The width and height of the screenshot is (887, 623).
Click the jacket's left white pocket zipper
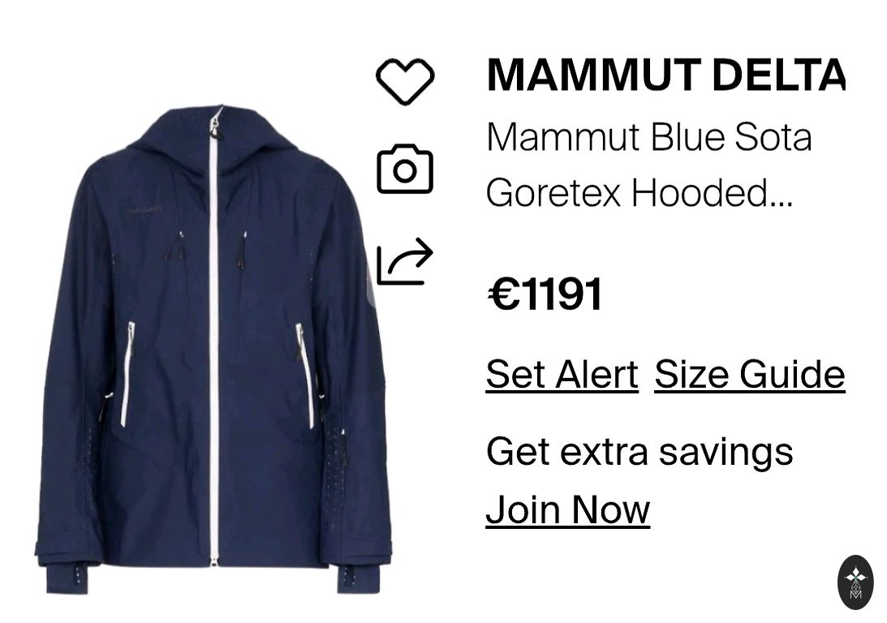pyautogui.click(x=127, y=373)
